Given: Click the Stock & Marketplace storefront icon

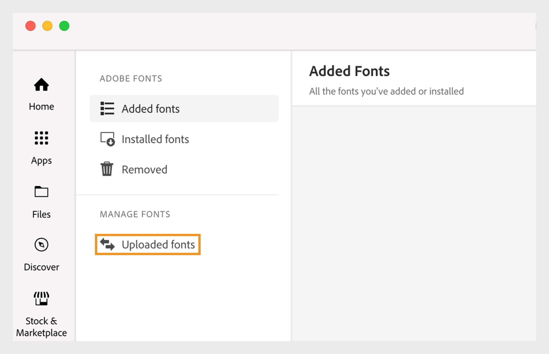Looking at the screenshot, I should click(41, 298).
